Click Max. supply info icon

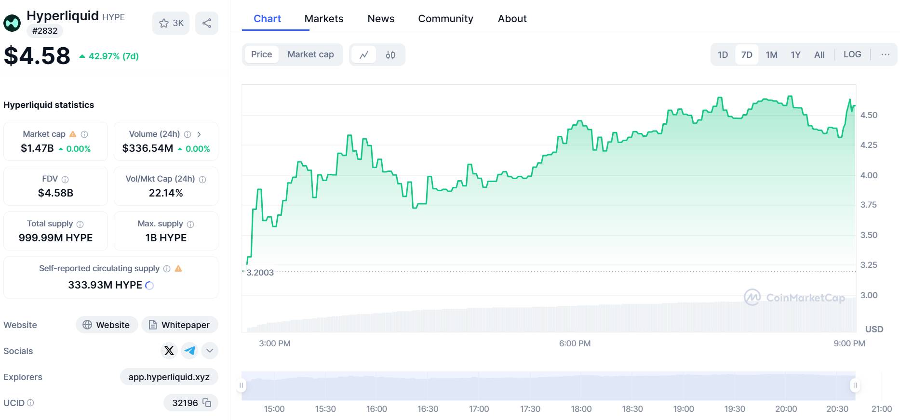[x=190, y=224]
